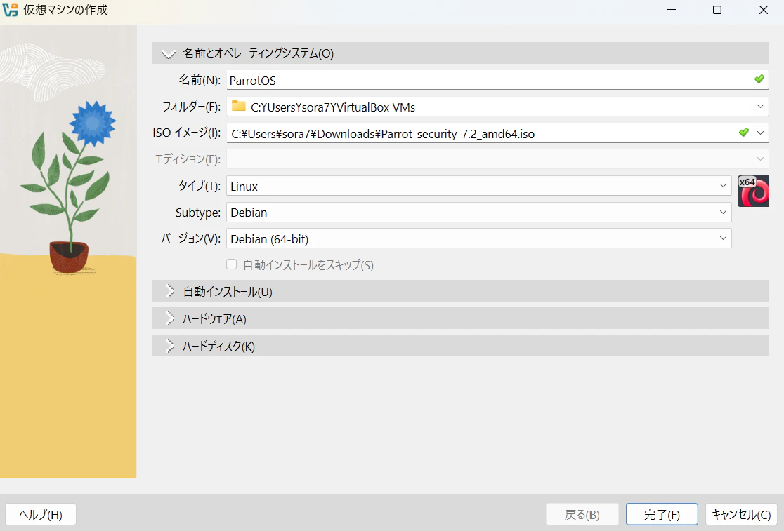Click the ヘルプ(H) button

tap(41, 515)
